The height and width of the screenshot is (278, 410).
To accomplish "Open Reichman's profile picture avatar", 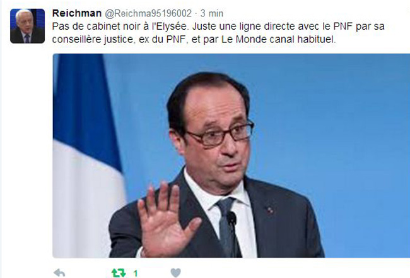I will pos(28,26).
